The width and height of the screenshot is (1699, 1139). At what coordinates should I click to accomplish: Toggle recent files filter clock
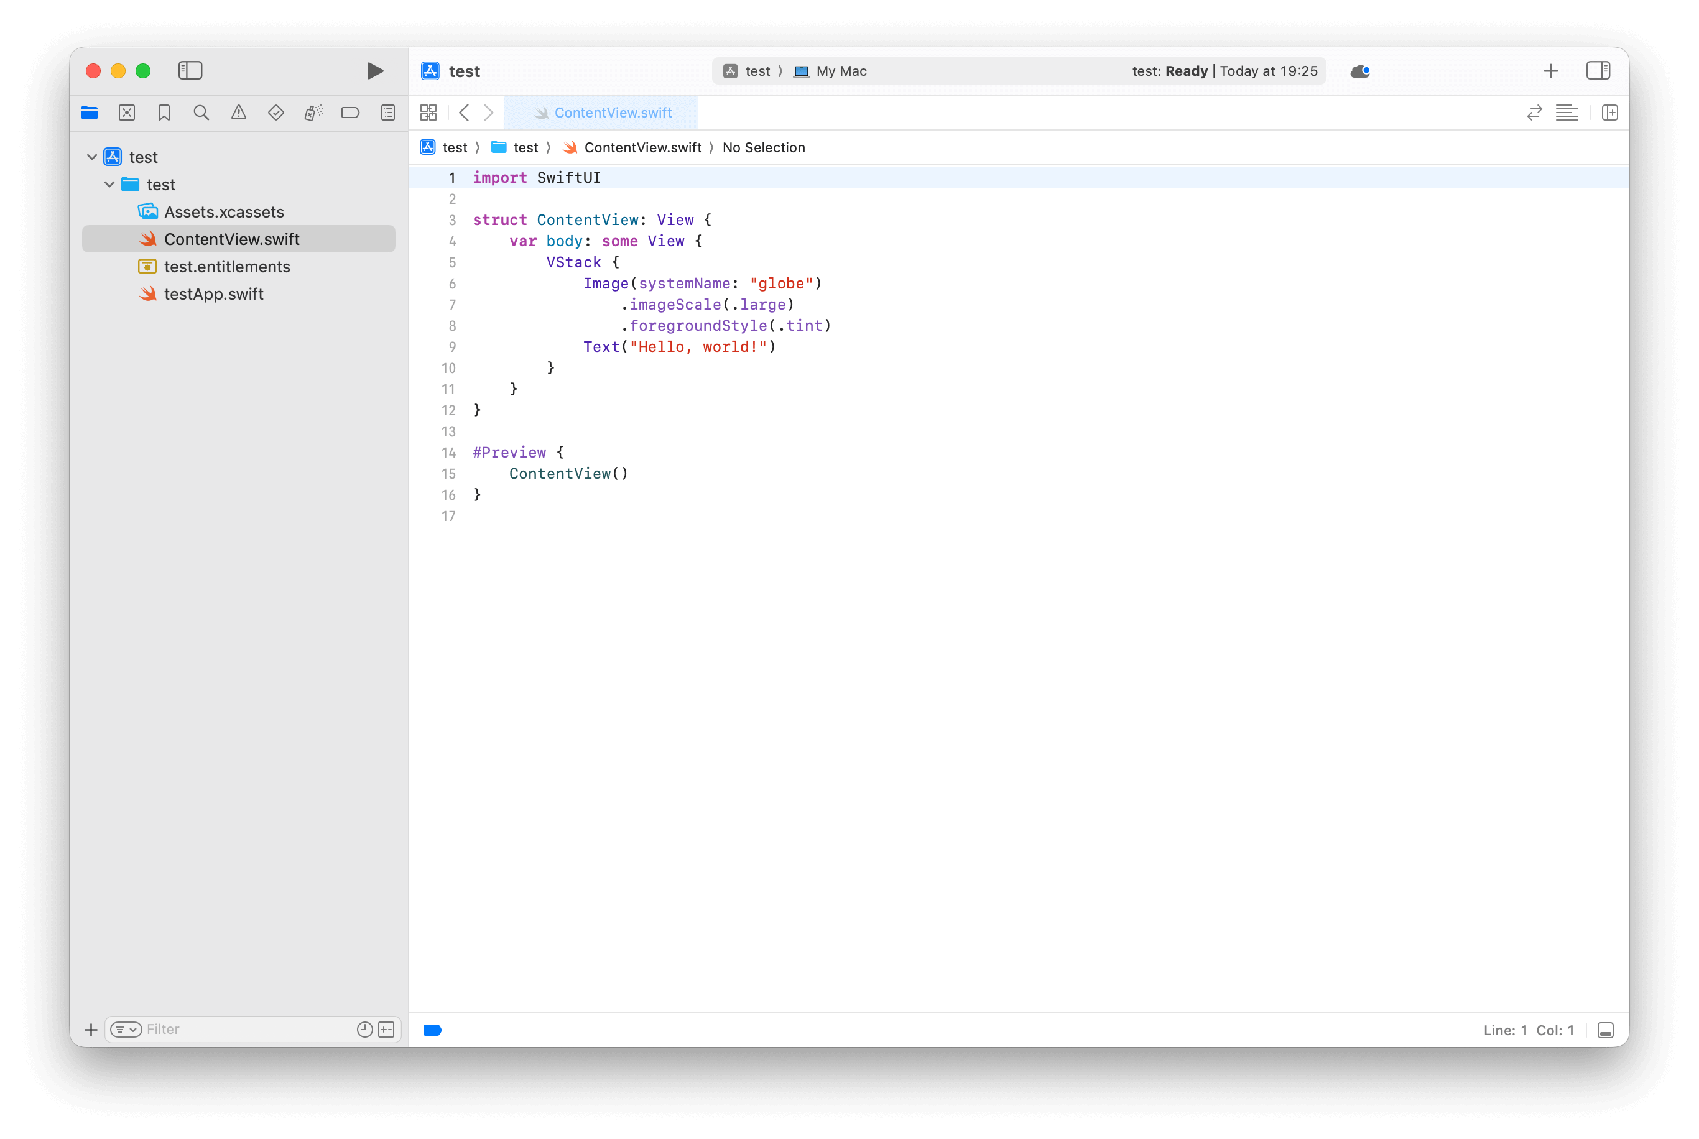point(364,1030)
